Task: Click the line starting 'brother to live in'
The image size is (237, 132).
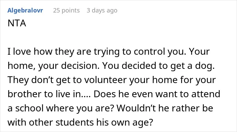Action: (114, 94)
